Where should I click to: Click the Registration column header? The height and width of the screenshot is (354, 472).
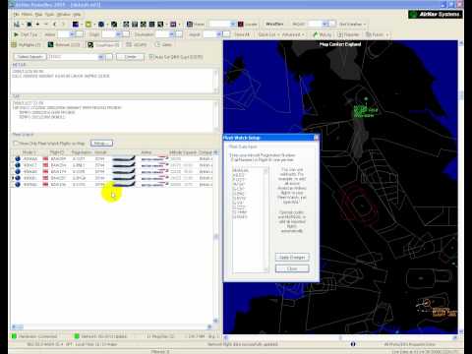click(82, 152)
